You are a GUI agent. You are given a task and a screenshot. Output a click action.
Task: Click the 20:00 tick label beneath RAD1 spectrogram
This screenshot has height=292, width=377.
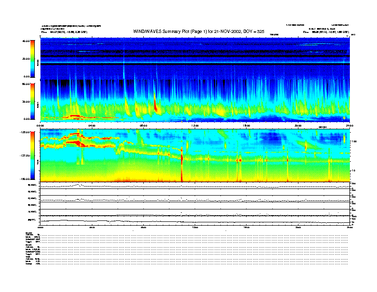(x=298, y=125)
